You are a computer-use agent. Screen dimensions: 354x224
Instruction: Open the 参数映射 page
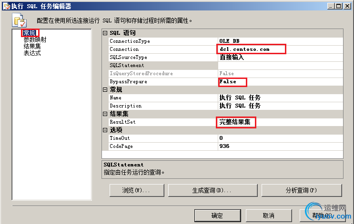coord(35,39)
